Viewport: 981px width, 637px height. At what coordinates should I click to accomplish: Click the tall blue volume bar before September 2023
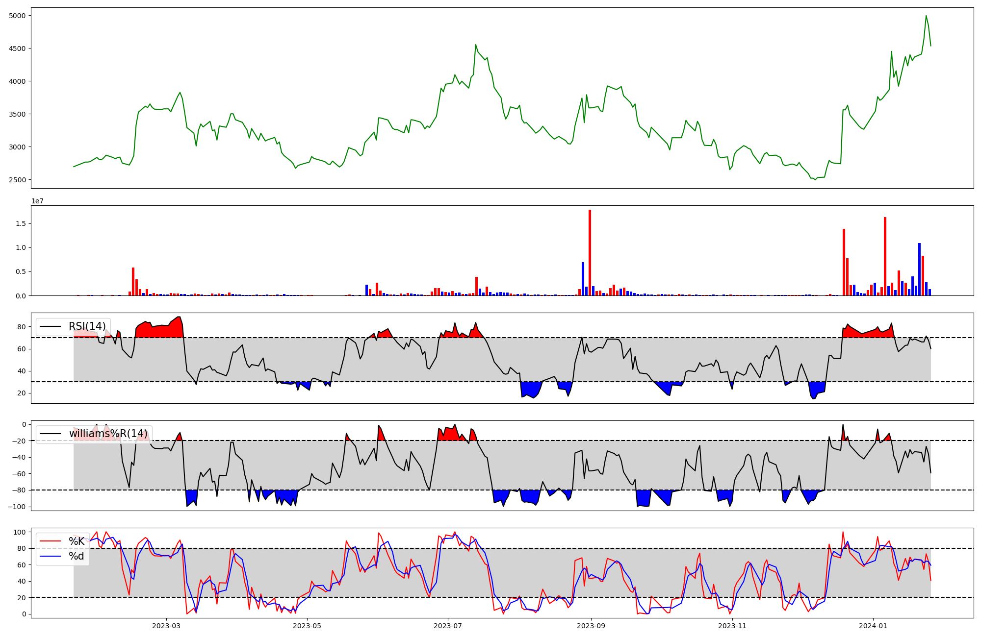click(583, 279)
